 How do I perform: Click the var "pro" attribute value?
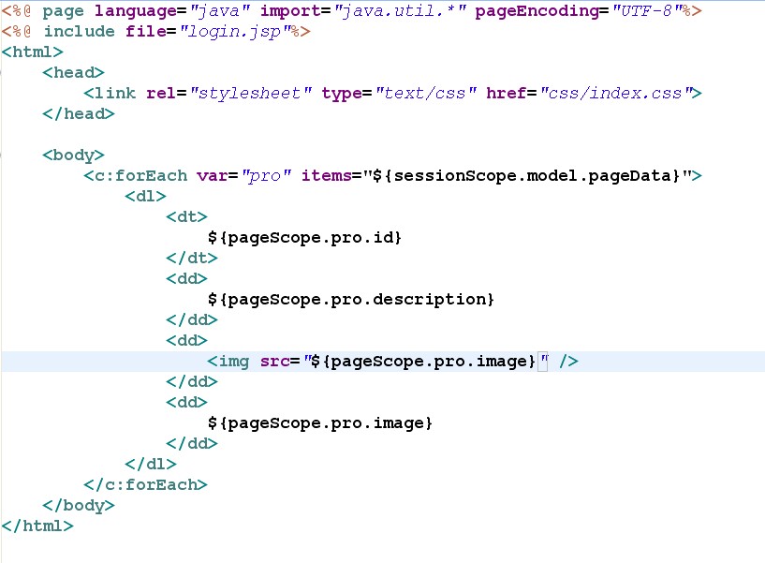(268, 176)
